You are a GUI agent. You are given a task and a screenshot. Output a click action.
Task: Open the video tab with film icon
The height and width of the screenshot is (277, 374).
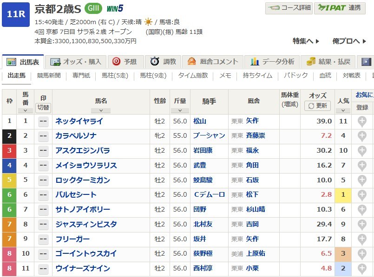point(367,62)
